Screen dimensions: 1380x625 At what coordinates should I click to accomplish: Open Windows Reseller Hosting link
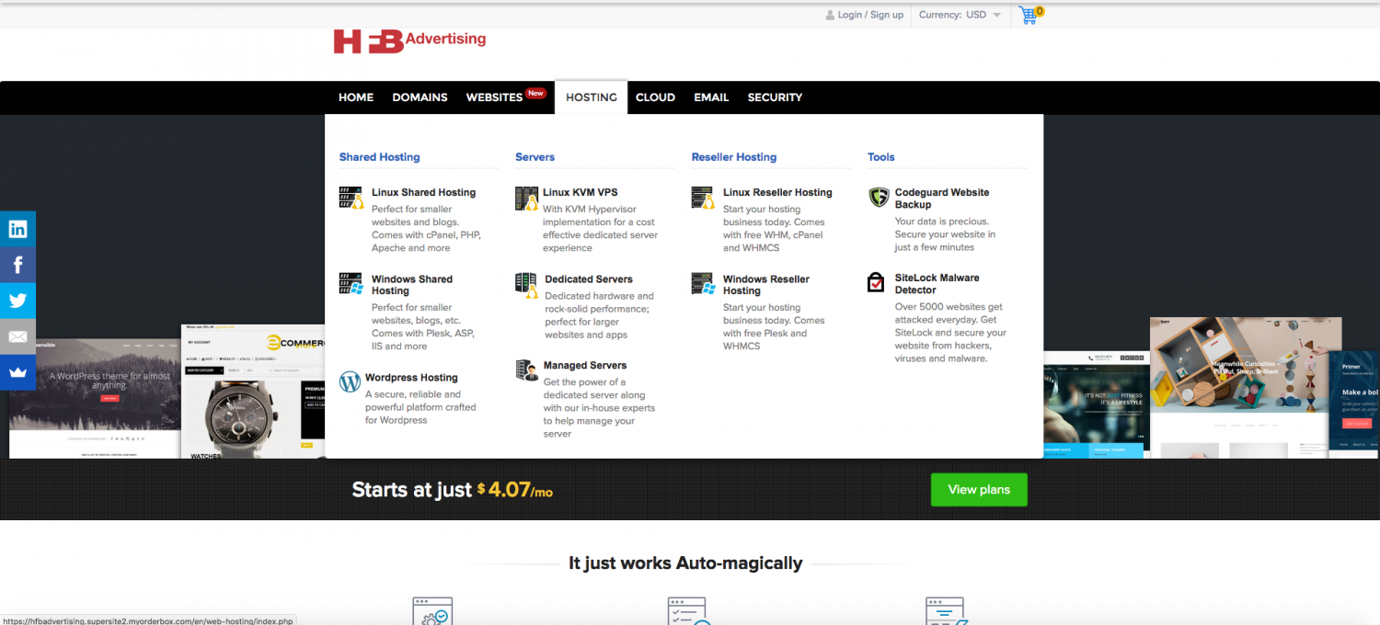point(765,285)
